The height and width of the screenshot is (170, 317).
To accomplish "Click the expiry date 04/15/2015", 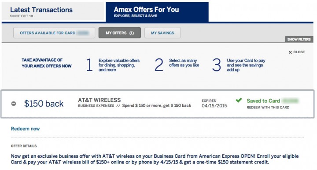I will pos(214,106).
